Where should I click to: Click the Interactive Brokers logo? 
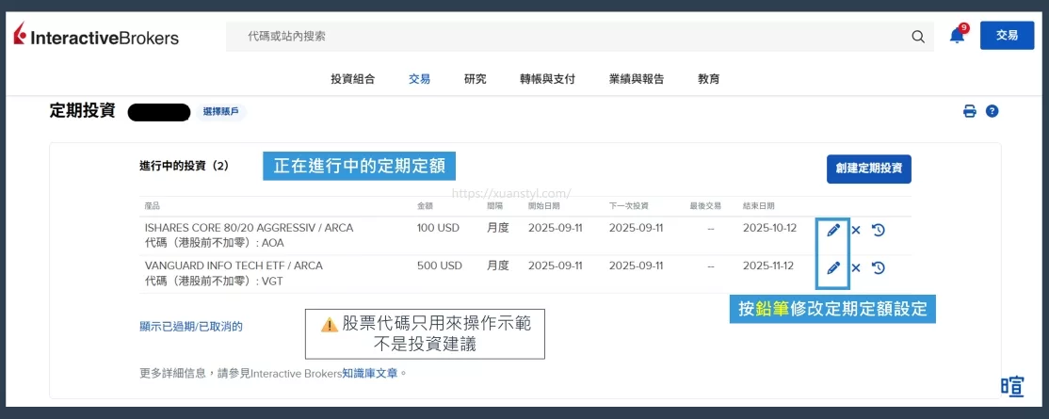coord(96,36)
